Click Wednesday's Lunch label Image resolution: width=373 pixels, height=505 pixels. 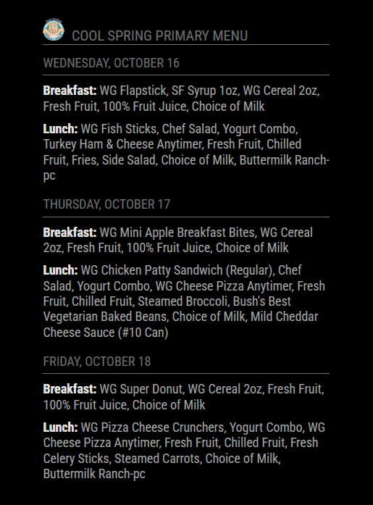(61, 129)
